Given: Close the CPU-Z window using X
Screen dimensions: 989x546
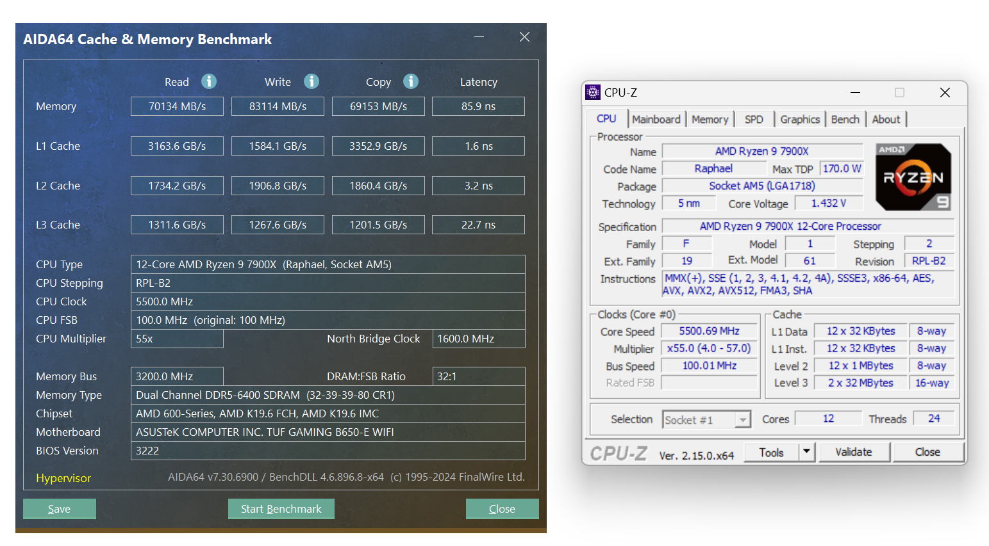Looking at the screenshot, I should pyautogui.click(x=944, y=93).
